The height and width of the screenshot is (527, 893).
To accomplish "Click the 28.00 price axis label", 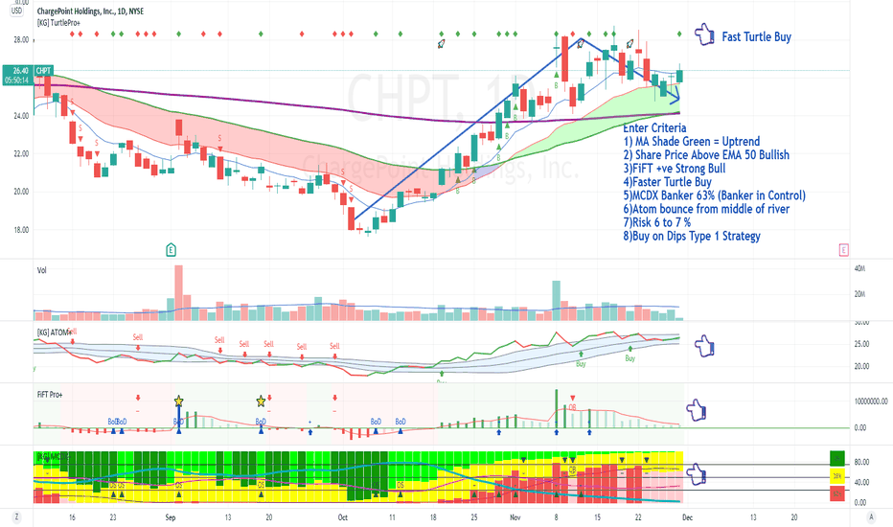I will pos(21,40).
